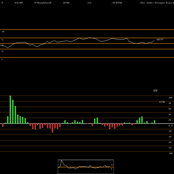
Task: Click the RSI 30 axis label
Action: click(x=2, y=51)
